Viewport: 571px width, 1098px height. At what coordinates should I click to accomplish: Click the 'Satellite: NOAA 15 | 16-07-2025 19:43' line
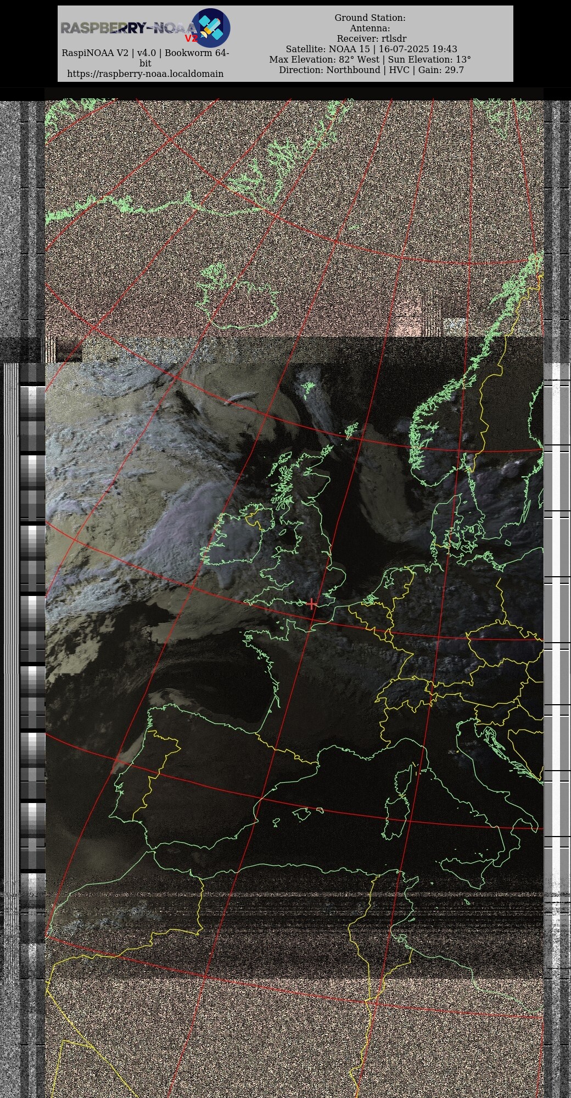371,49
